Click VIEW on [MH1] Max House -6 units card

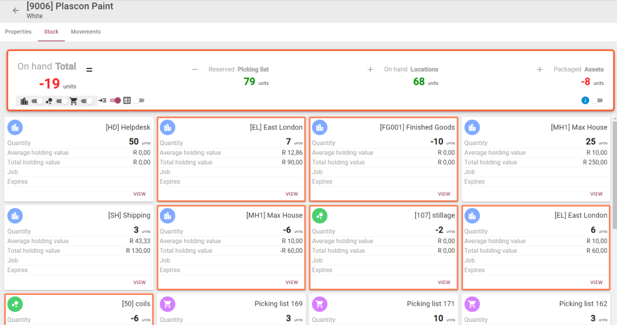point(292,282)
